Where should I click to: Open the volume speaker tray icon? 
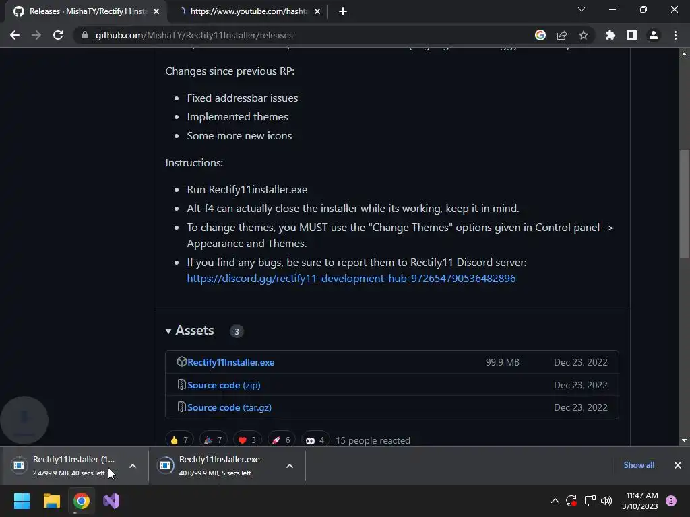tap(606, 501)
